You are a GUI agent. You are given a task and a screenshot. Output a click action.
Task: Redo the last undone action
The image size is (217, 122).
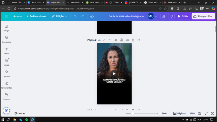click(x=83, y=16)
